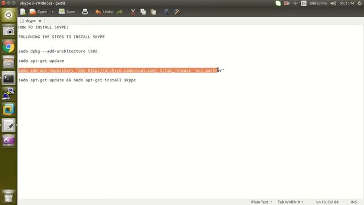Screen dimensions: 364x205
Task: Click the line HOW TO INSTALL SKYPE?
Action: click(43, 27)
